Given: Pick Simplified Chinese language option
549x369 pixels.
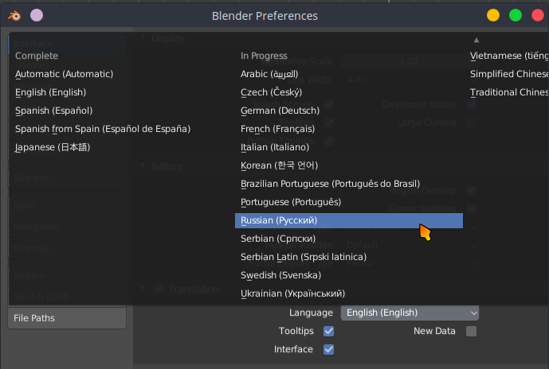Looking at the screenshot, I should click(x=509, y=74).
